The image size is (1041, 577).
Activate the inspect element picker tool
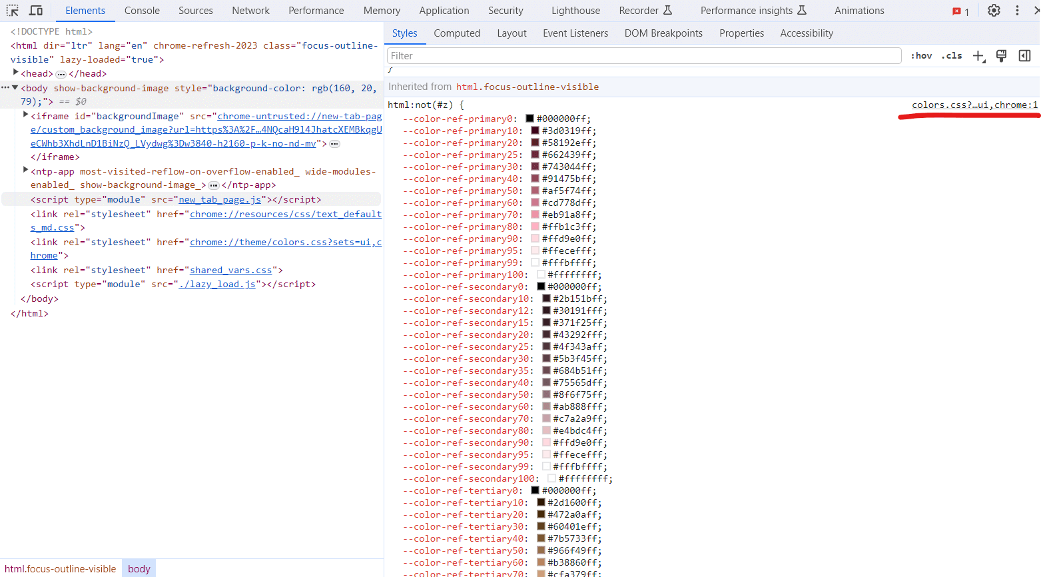coord(13,11)
